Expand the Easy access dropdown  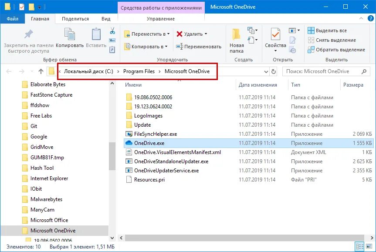point(253,40)
